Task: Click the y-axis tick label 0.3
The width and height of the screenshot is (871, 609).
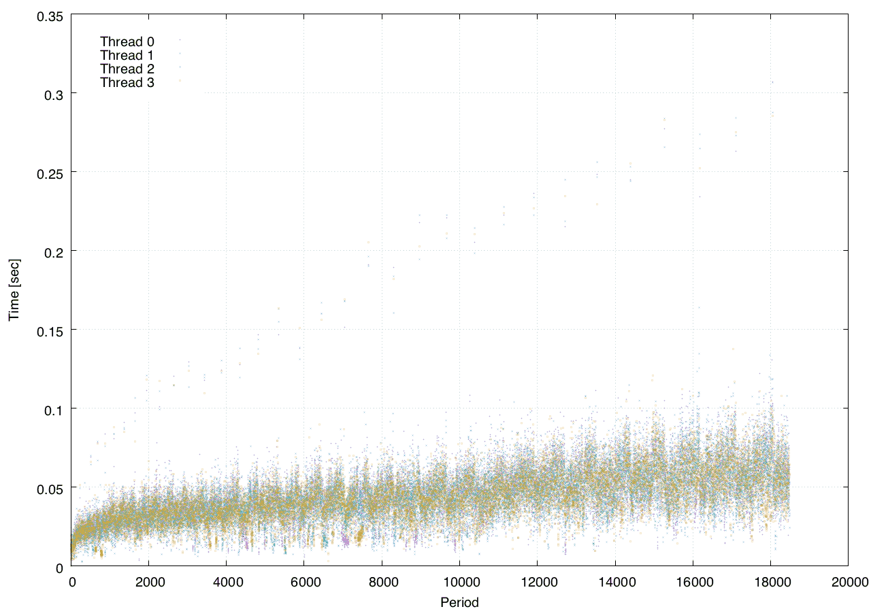Action: pos(52,94)
